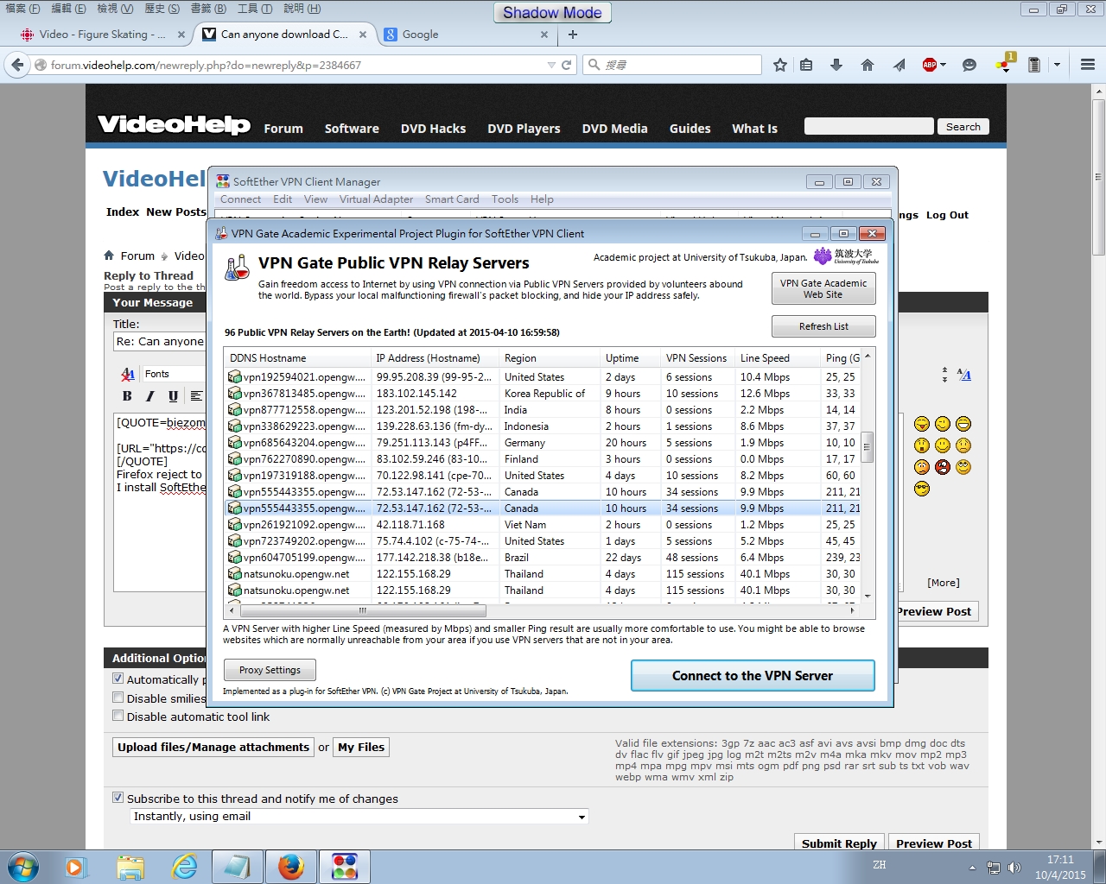Click the VideoHelp search input field
Screen dimensions: 1106x884
(869, 127)
